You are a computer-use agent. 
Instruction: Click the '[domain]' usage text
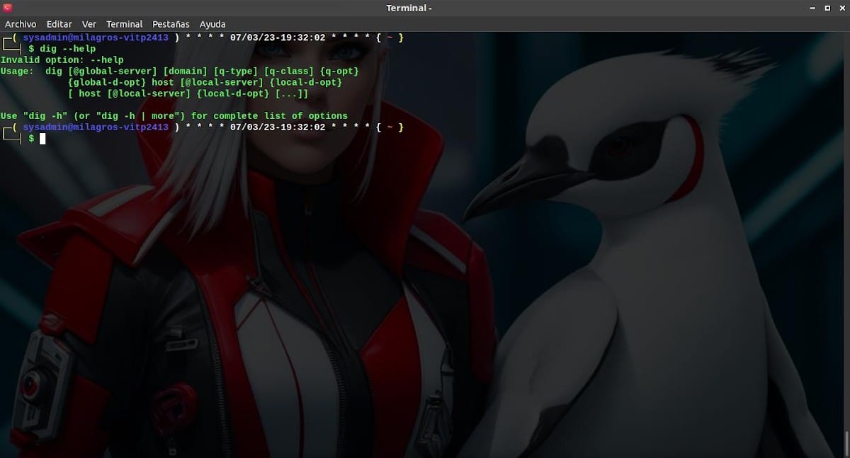(x=186, y=71)
